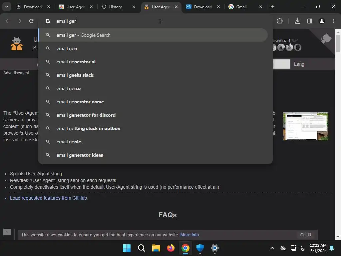Open the notifications bell icon

[x=332, y=248]
